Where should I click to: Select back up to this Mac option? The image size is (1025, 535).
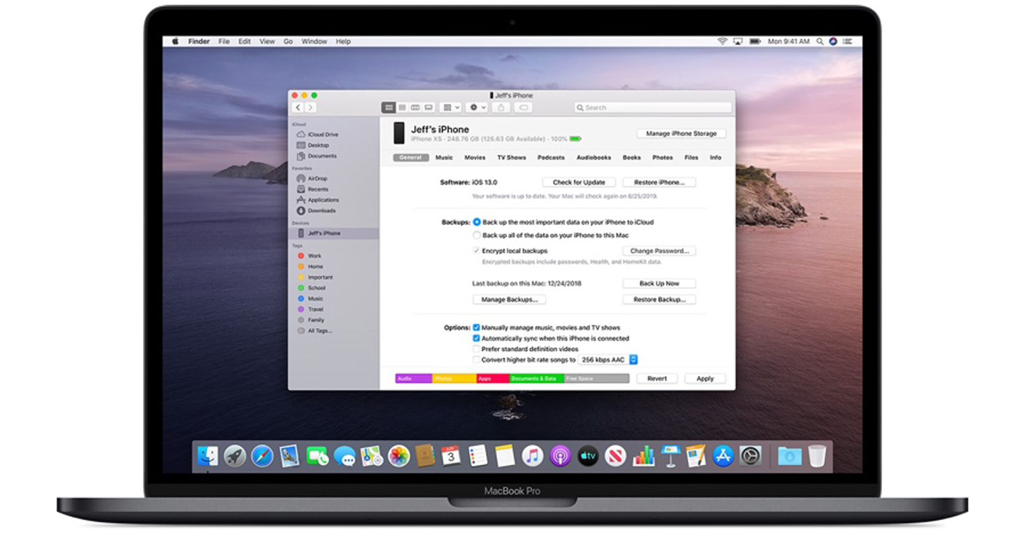(477, 236)
